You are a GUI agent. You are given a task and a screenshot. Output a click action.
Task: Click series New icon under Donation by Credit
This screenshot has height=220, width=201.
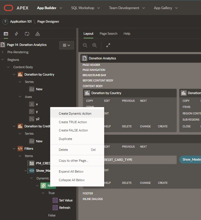32,141
